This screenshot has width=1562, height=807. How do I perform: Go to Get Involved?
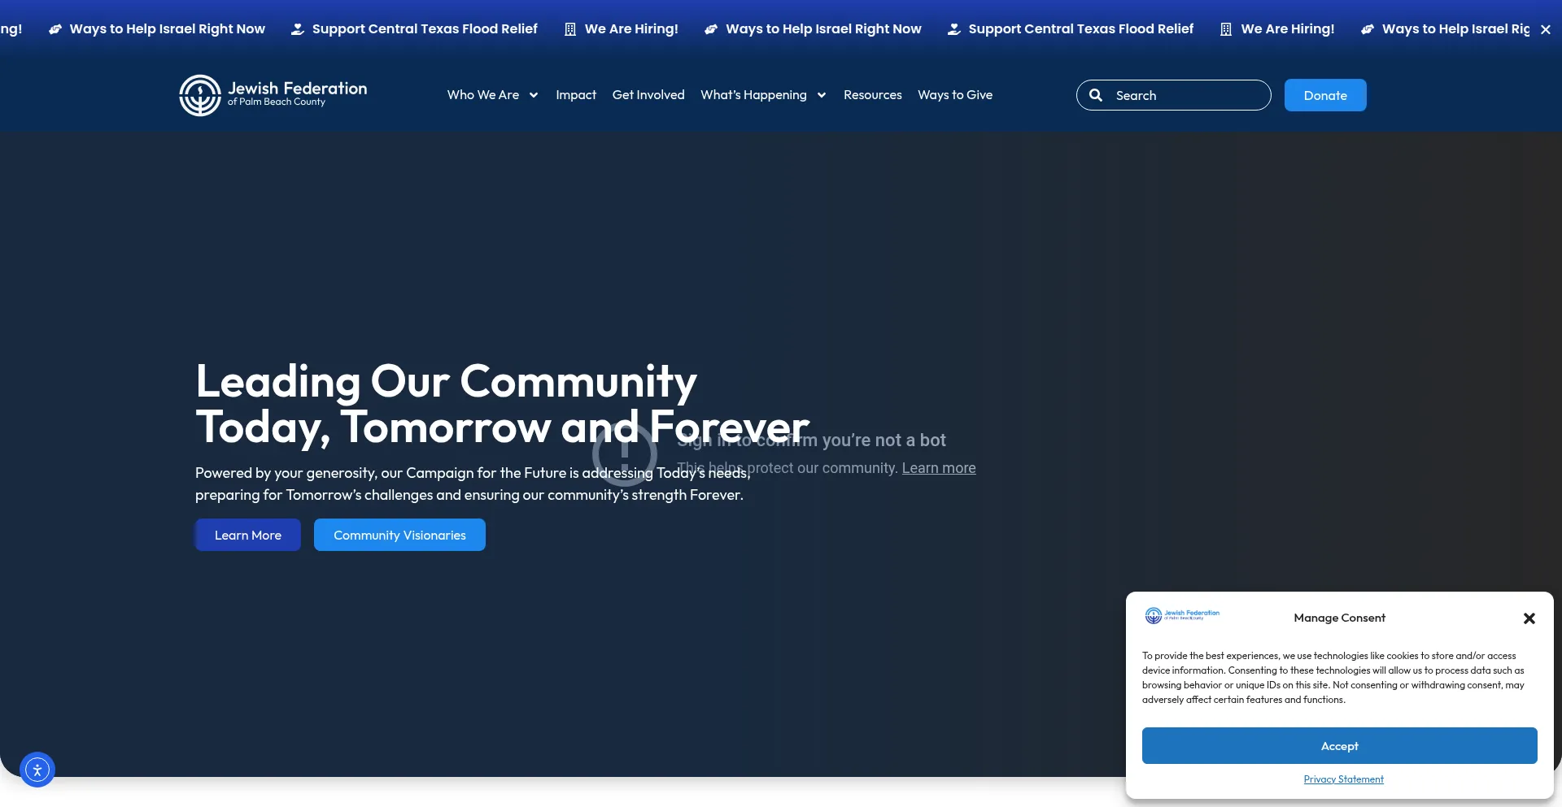pyautogui.click(x=648, y=95)
